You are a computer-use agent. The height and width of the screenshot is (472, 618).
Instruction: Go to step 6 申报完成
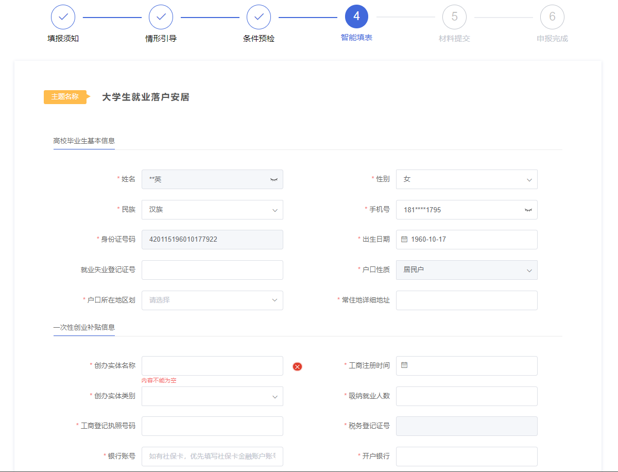point(552,17)
